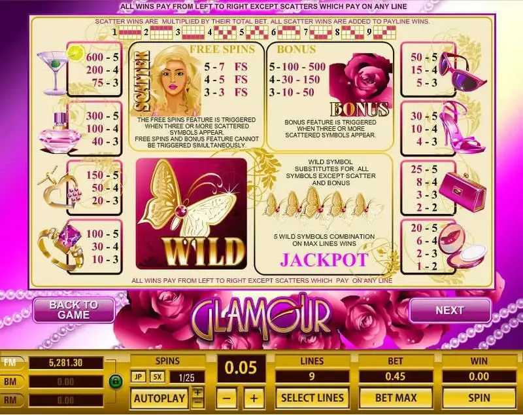Return via Back To Game button
Image resolution: width=523 pixels, height=415 pixels.
tap(74, 310)
